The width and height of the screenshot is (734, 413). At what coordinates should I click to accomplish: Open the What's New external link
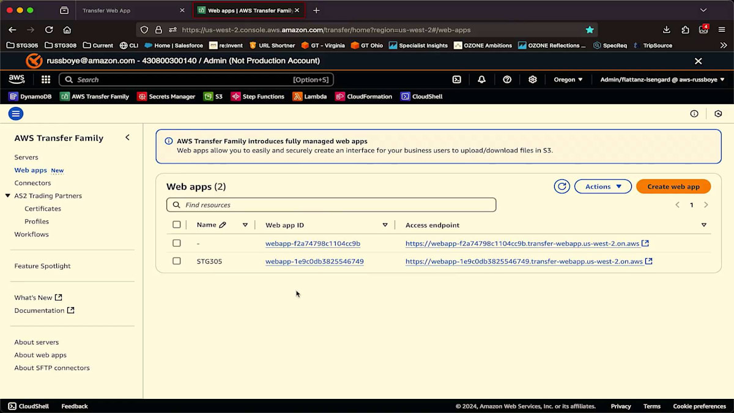[x=38, y=297]
